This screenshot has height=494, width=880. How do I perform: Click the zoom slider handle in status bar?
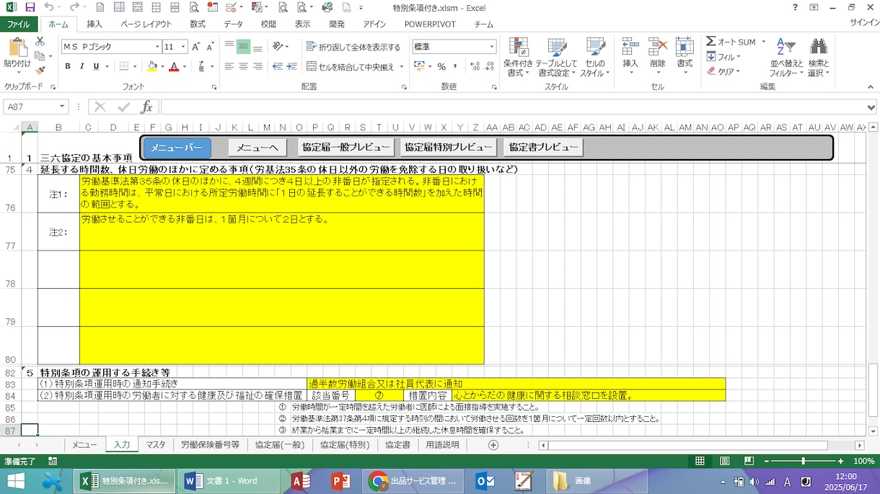click(804, 461)
